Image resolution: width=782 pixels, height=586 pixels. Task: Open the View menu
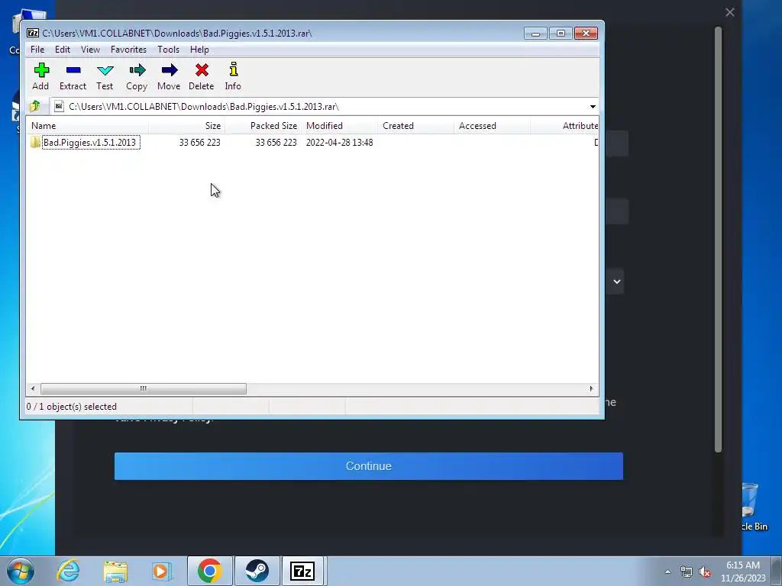tap(90, 50)
